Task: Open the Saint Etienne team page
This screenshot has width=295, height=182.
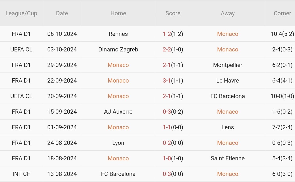Action: point(228,158)
